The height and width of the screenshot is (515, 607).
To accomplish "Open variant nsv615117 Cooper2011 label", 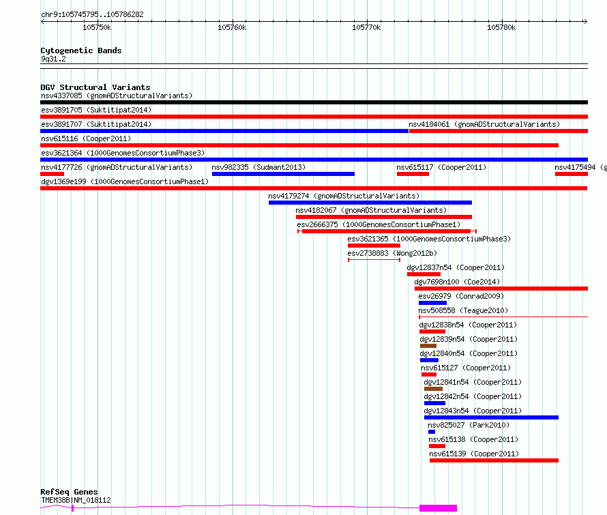I will click(x=441, y=167).
